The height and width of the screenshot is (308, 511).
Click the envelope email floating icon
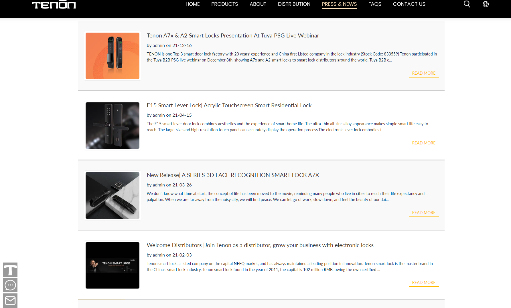click(x=10, y=301)
